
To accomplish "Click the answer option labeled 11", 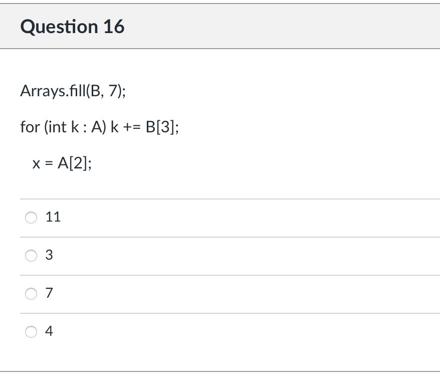I will 53,217.
